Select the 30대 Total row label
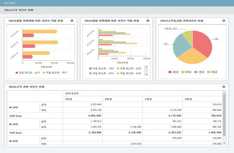Viewport: 234px width, 153px height. pos(15,133)
